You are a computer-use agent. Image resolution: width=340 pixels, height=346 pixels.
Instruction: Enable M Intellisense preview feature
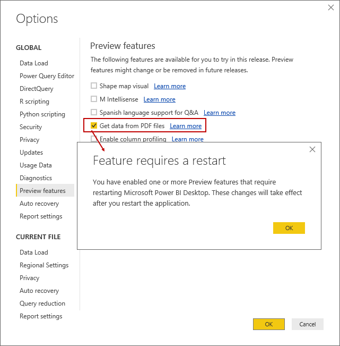pyautogui.click(x=94, y=99)
